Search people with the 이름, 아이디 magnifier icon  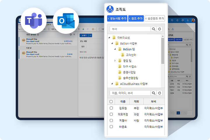point(154,93)
